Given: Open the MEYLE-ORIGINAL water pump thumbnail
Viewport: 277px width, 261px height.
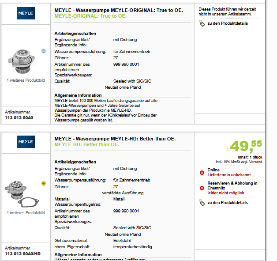Looking at the screenshot, I should tap(21, 61).
